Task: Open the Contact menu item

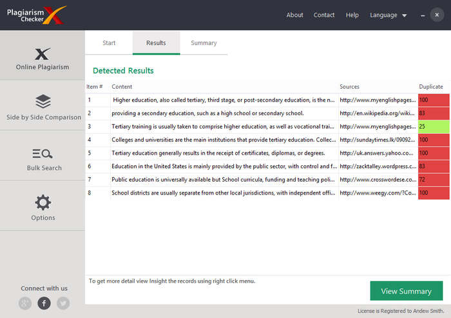Action: 324,15
